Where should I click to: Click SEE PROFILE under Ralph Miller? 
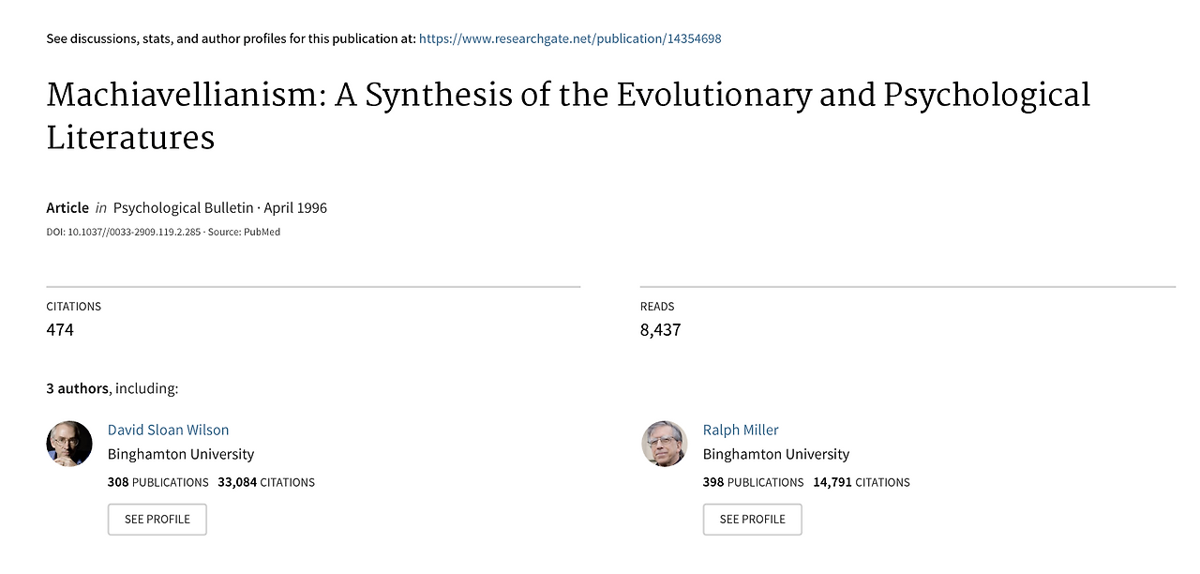(753, 519)
